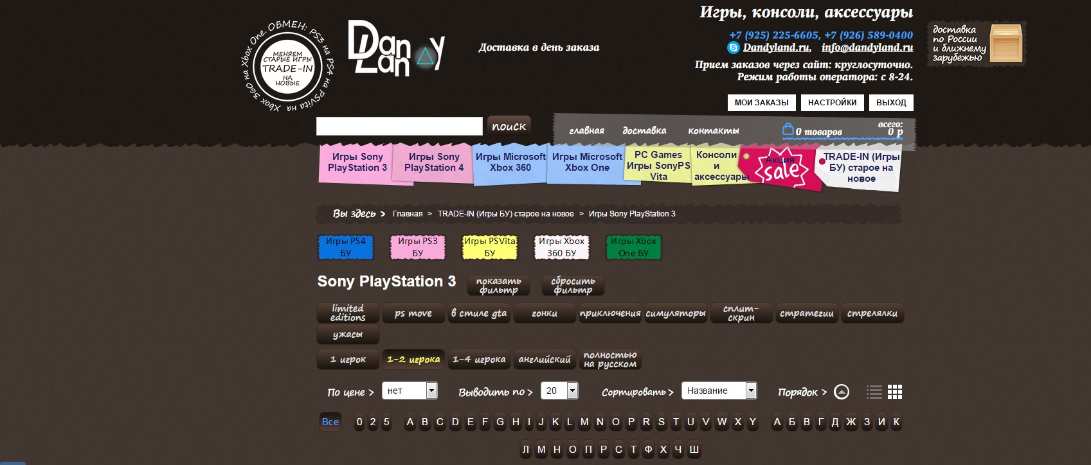Screen dimensions: 1091x465
Task: Toggle the 'ужасы' genre filter
Action: pos(348,335)
